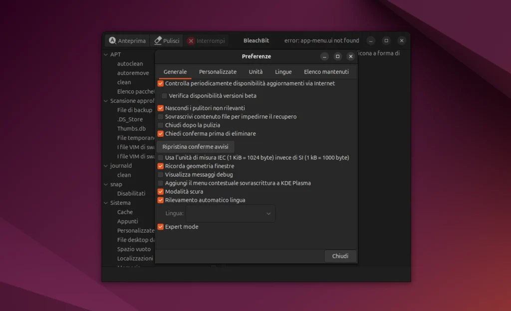Collapse the journald tree section
Image resolution: width=511 pixels, height=311 pixels.
(105, 165)
